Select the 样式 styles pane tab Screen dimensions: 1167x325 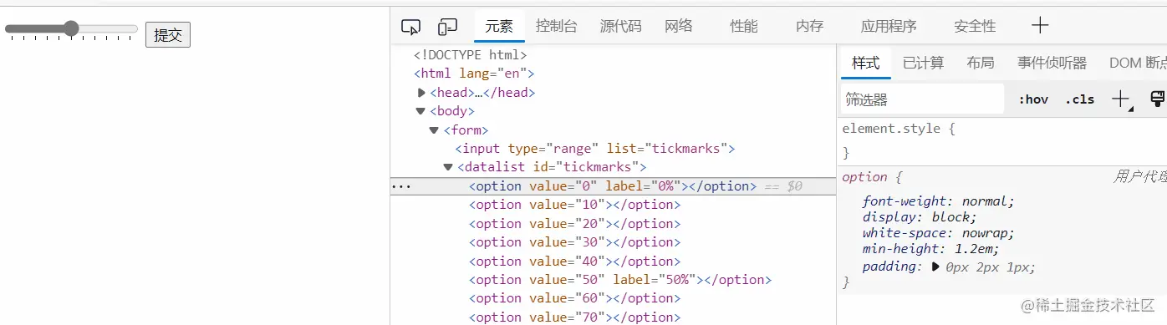(866, 63)
